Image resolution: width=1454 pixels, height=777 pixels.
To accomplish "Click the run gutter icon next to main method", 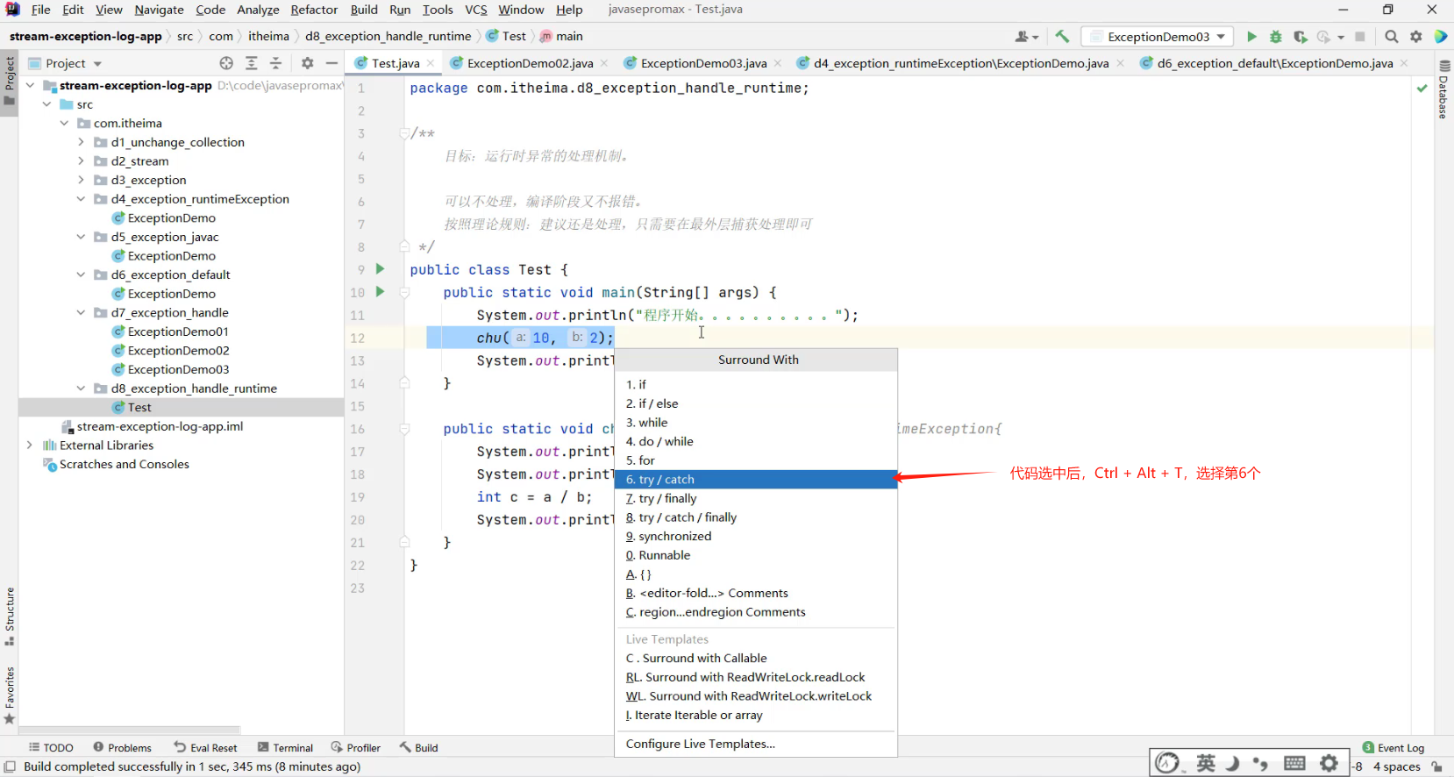I will point(380,292).
